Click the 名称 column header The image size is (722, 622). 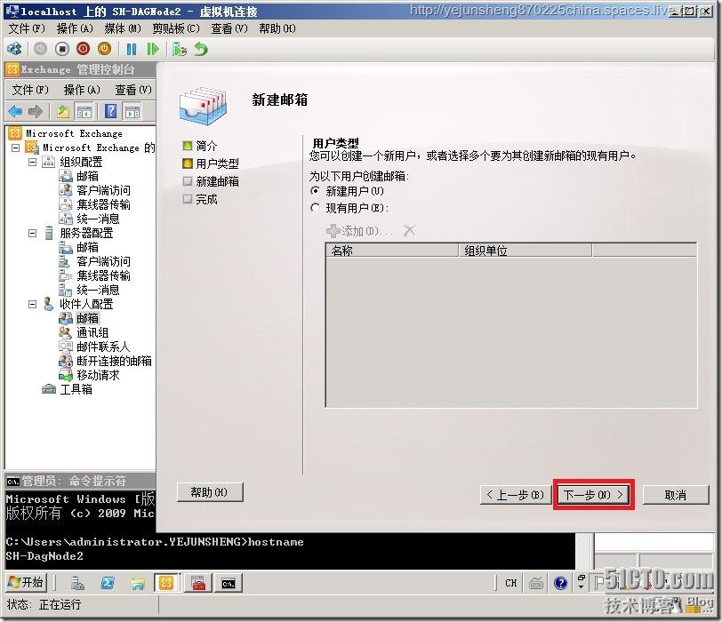click(392, 251)
